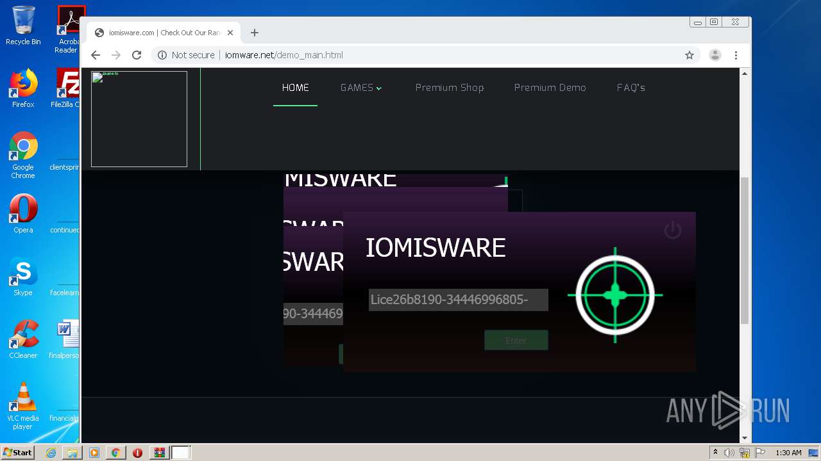Click the scrollbar up arrow

(745, 74)
